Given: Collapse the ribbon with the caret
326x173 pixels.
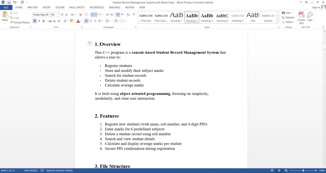Looking at the screenshot, I should point(323,27).
